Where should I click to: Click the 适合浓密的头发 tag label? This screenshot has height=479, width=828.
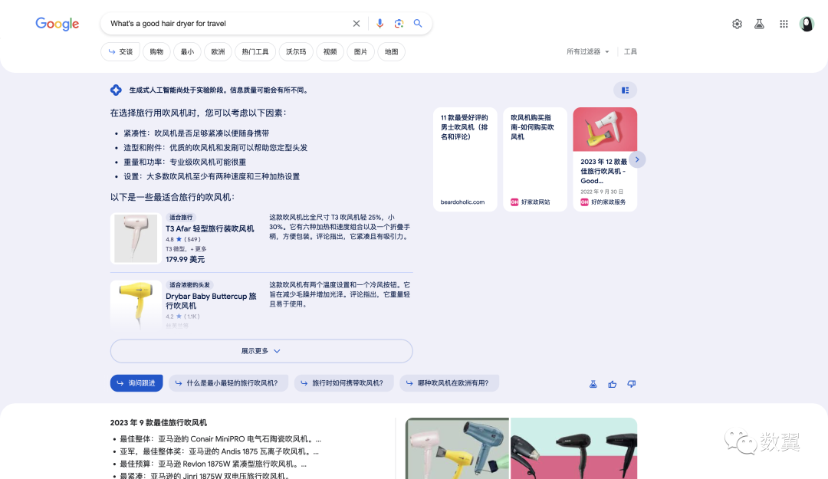[x=189, y=284]
